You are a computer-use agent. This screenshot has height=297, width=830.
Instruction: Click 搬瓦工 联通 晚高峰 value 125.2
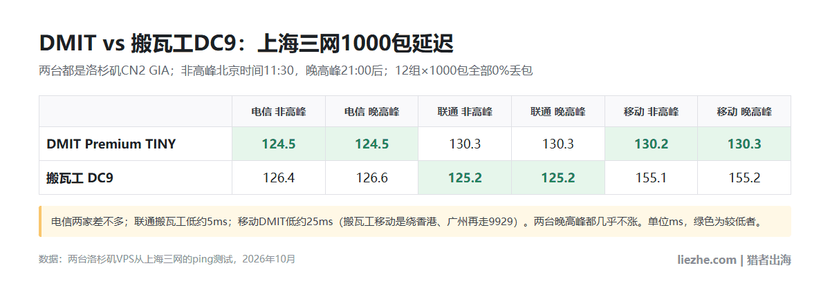(558, 178)
